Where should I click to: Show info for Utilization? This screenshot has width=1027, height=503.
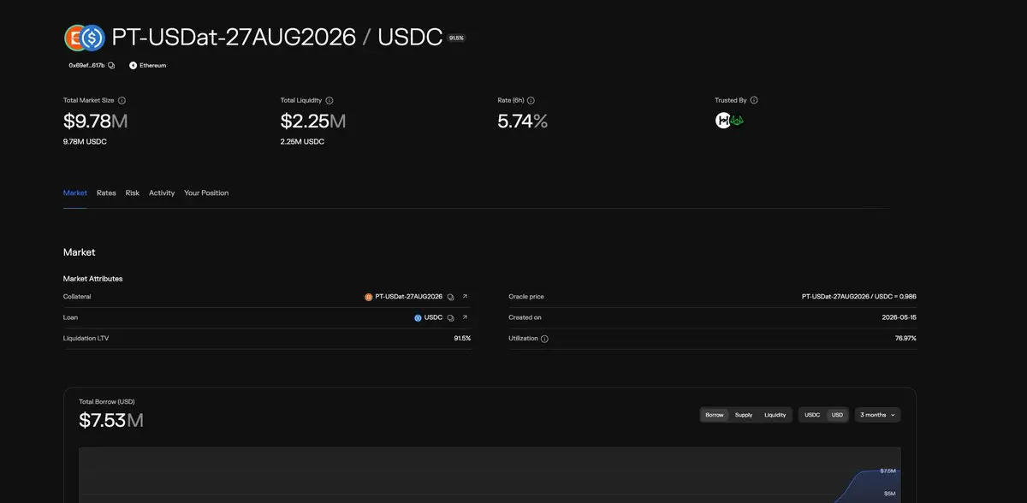coord(544,339)
